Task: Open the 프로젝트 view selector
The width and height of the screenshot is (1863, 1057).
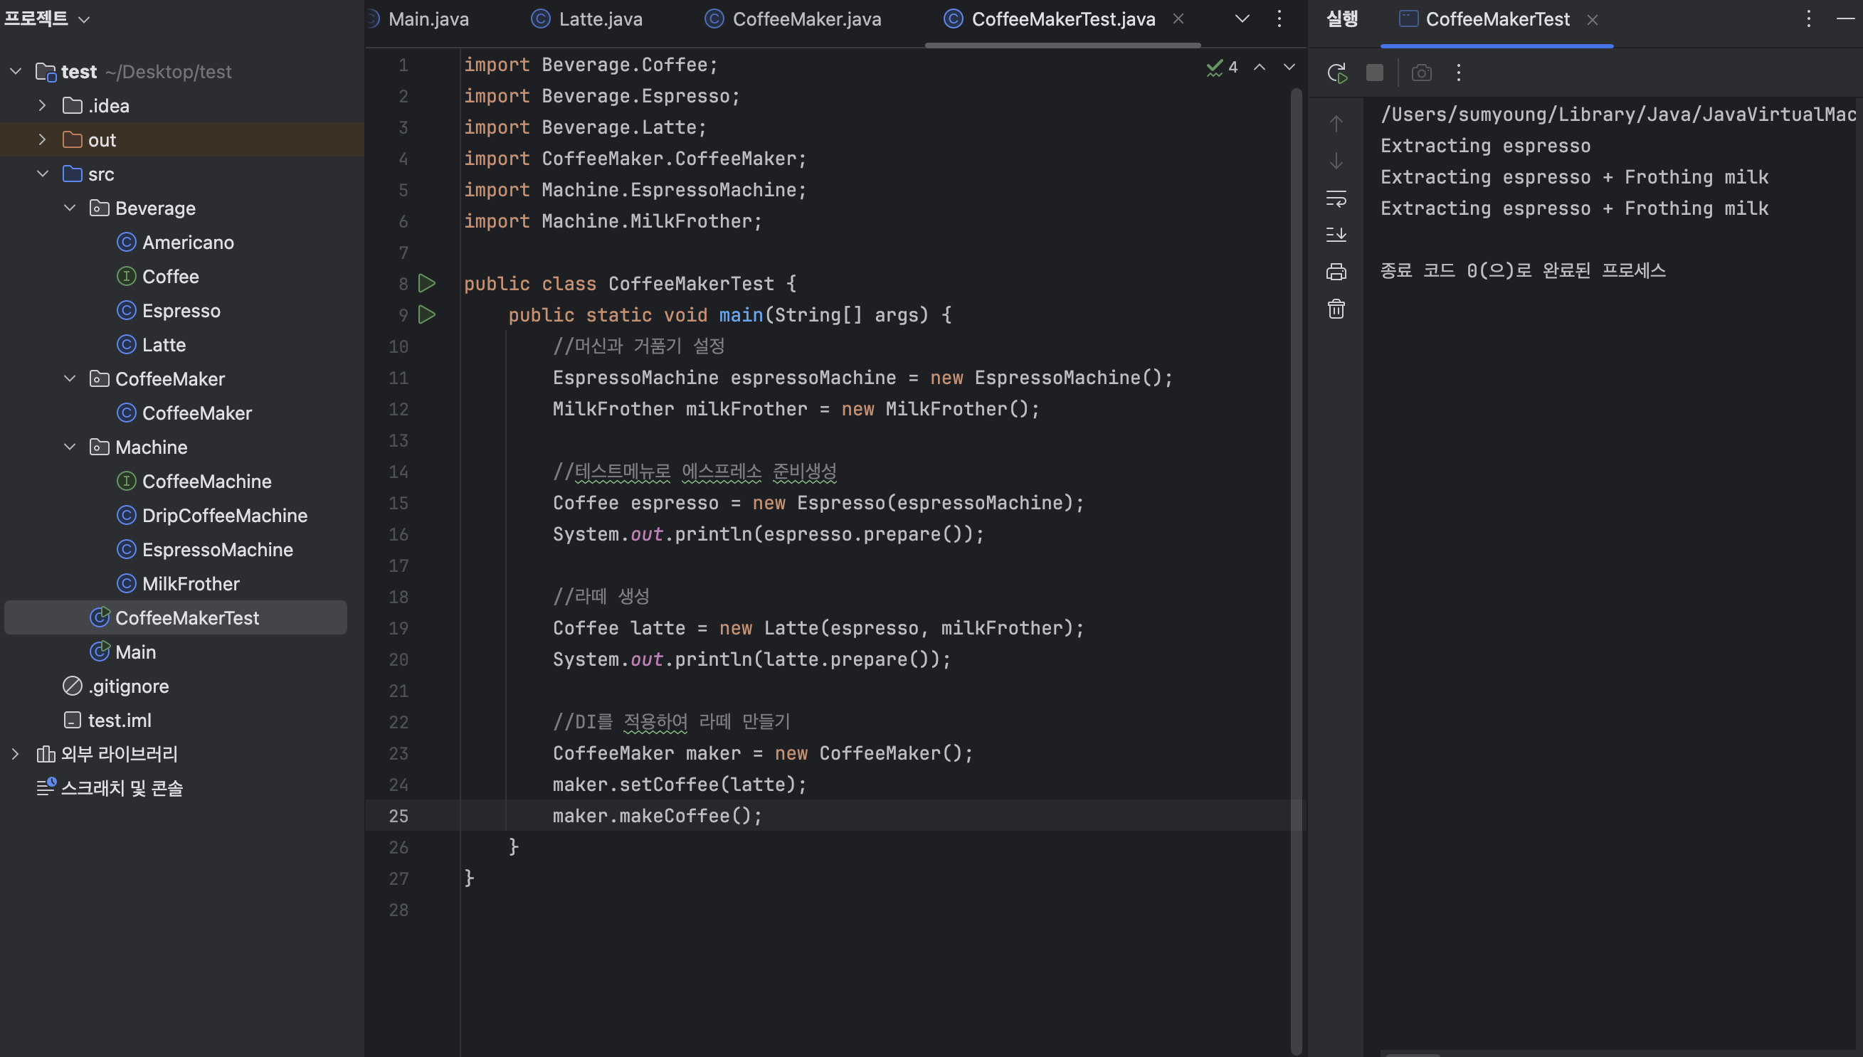Action: tap(48, 18)
